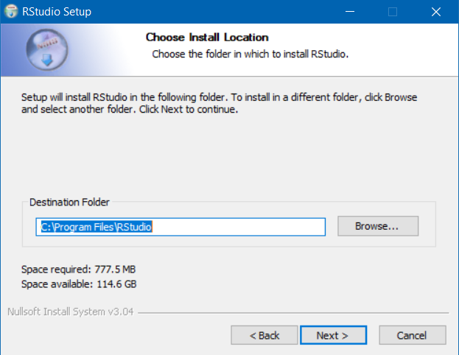Click empty space inside the destination path field

click(x=239, y=227)
